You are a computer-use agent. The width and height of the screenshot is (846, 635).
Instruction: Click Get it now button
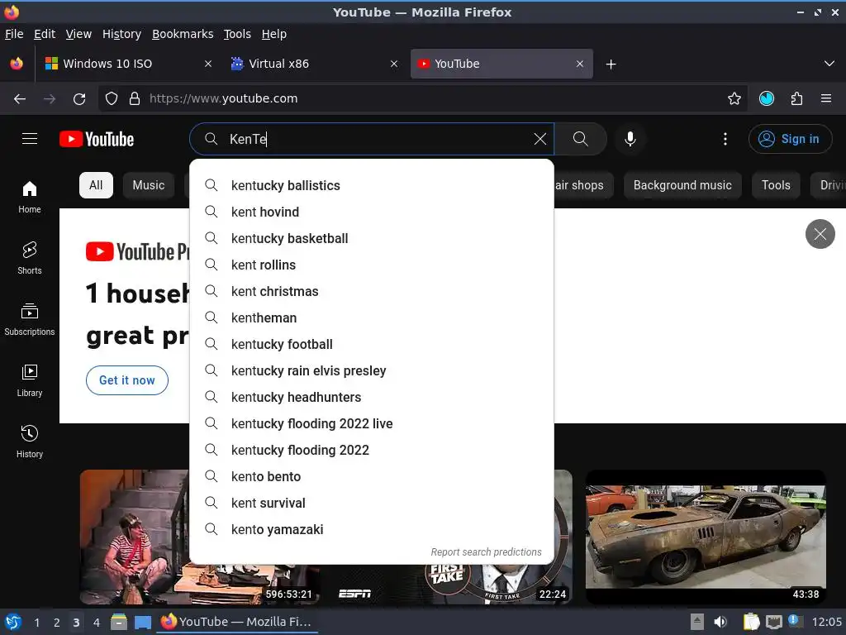tap(126, 380)
